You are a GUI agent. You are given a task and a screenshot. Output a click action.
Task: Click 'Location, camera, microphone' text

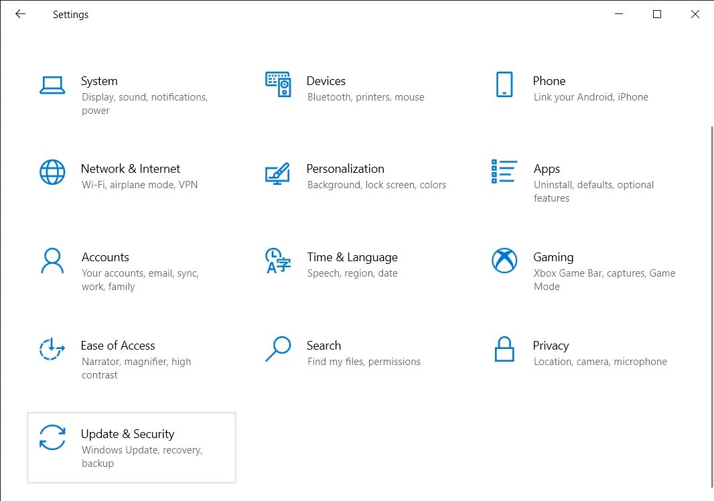pos(600,362)
